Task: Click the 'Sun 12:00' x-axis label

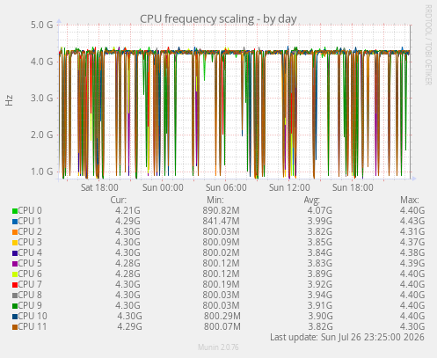Action: point(289,187)
